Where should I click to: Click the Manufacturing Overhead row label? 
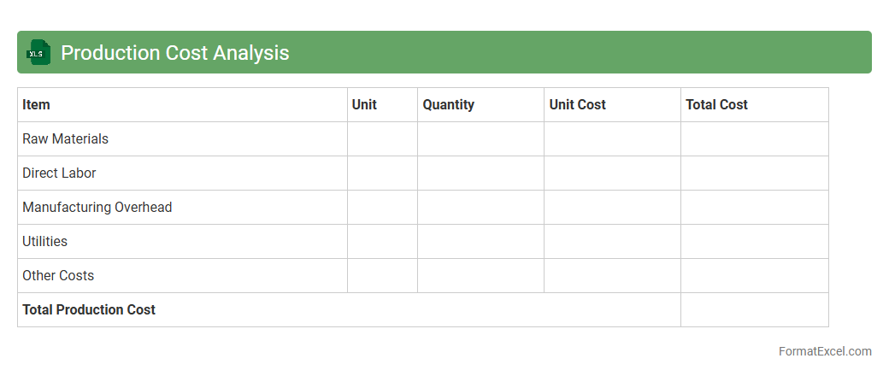[x=97, y=207]
